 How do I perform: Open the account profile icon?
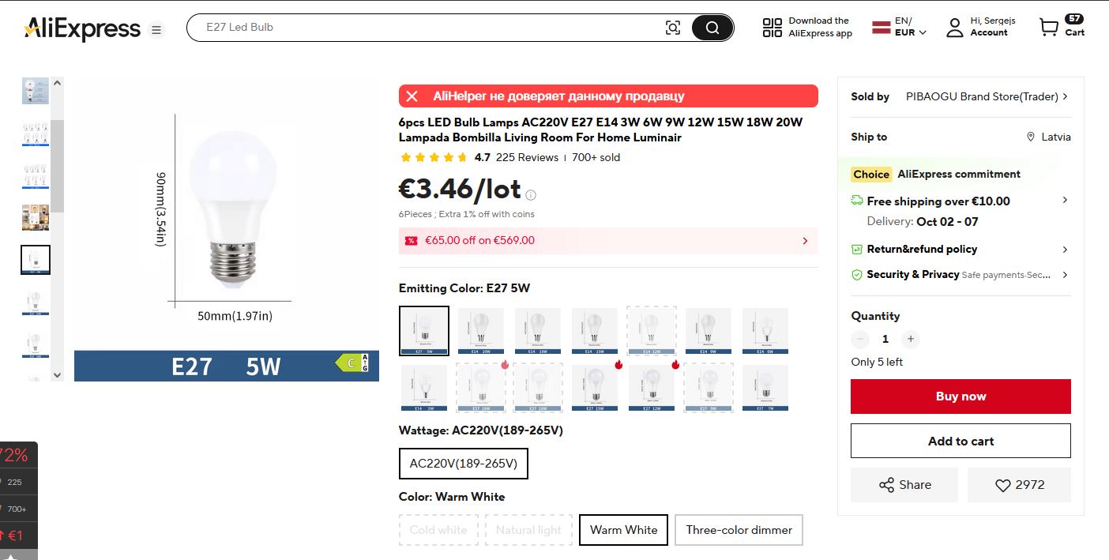click(955, 28)
